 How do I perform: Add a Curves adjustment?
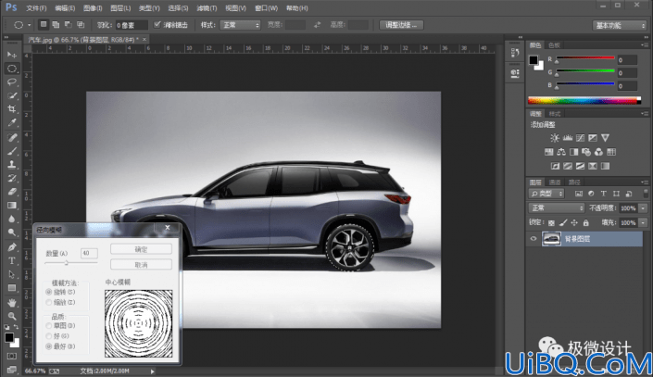coord(580,138)
